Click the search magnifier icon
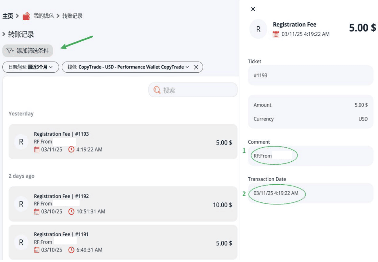The image size is (378, 262). click(157, 90)
